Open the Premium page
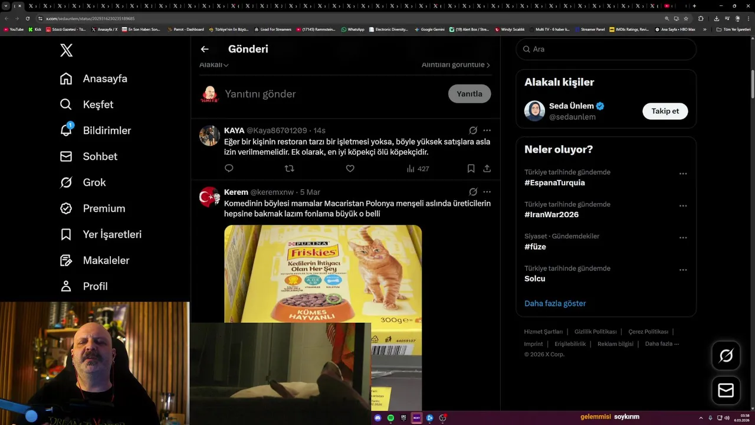The height and width of the screenshot is (425, 755). click(x=93, y=208)
